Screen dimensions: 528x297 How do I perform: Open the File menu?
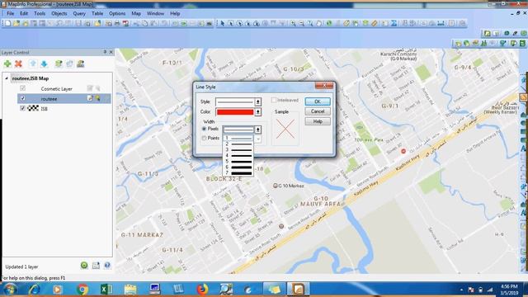click(x=11, y=13)
